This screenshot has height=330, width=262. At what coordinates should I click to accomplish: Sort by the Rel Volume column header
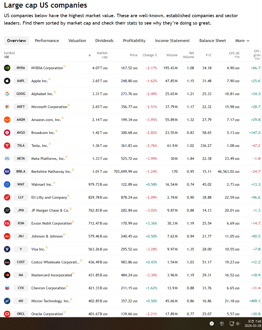tap(188, 55)
